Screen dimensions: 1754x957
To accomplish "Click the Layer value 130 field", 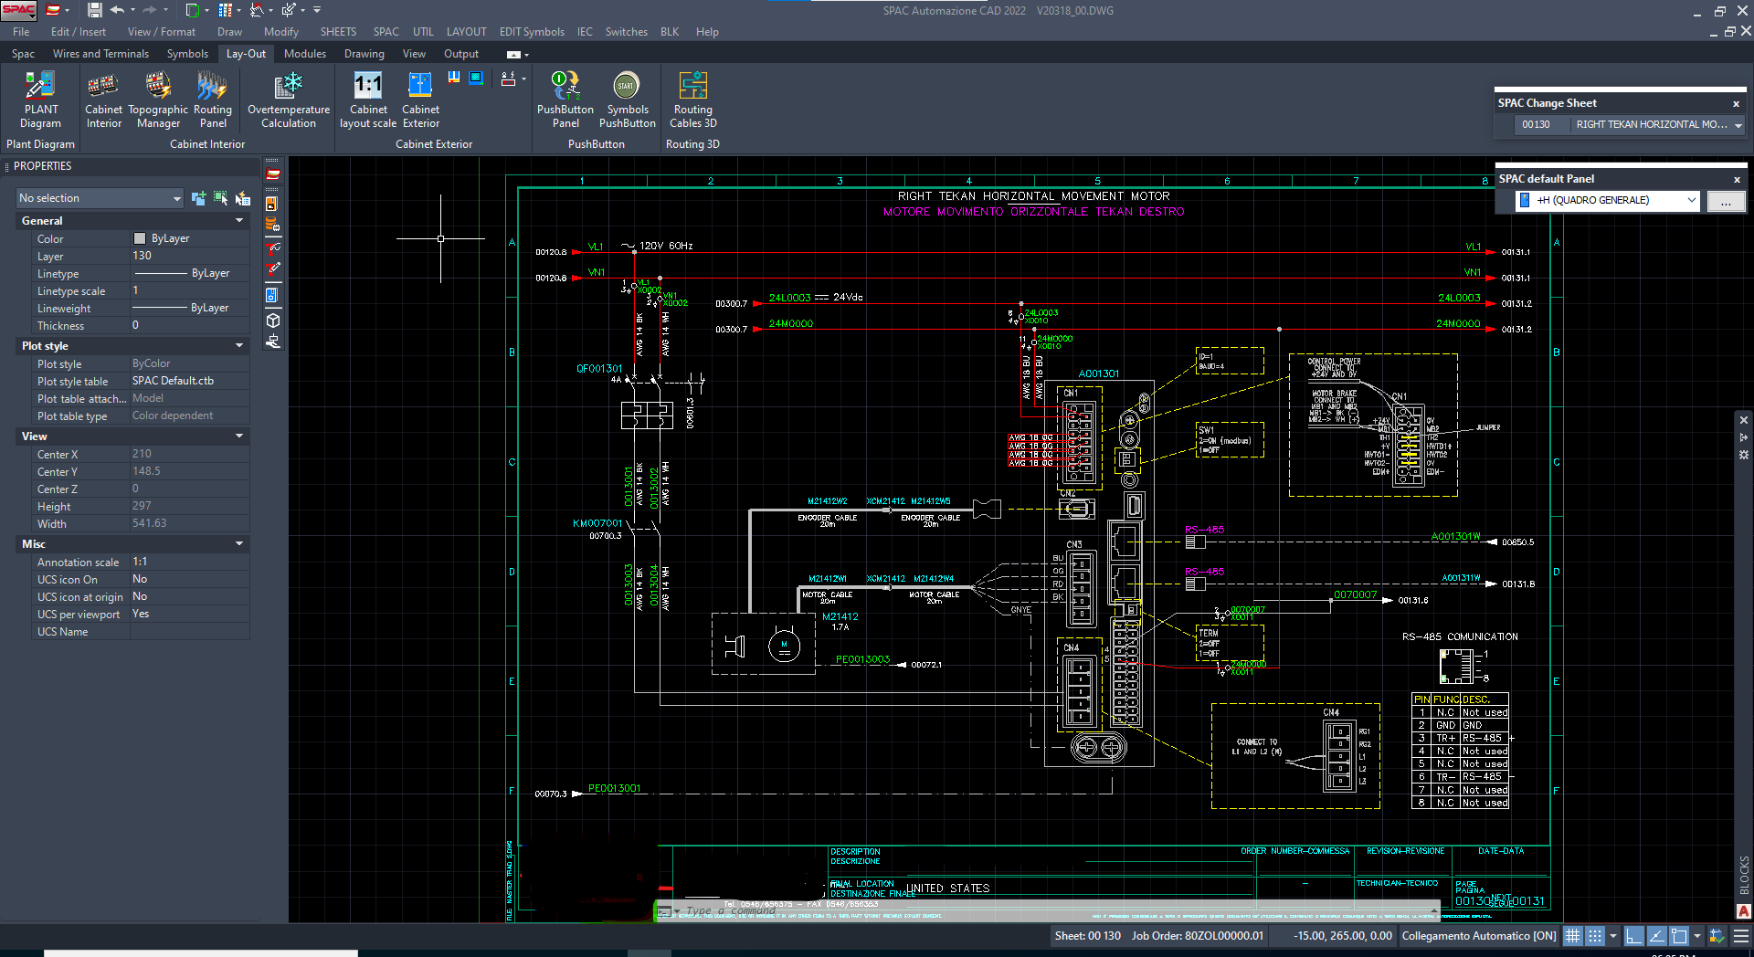I will (190, 256).
